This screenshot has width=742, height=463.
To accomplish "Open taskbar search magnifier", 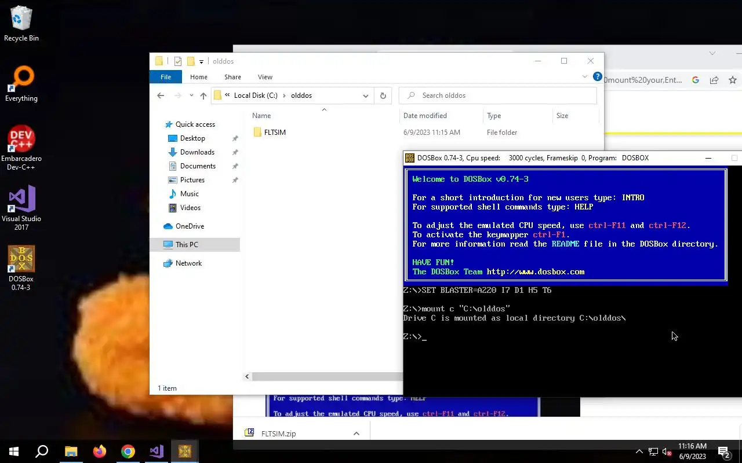I will (42, 451).
